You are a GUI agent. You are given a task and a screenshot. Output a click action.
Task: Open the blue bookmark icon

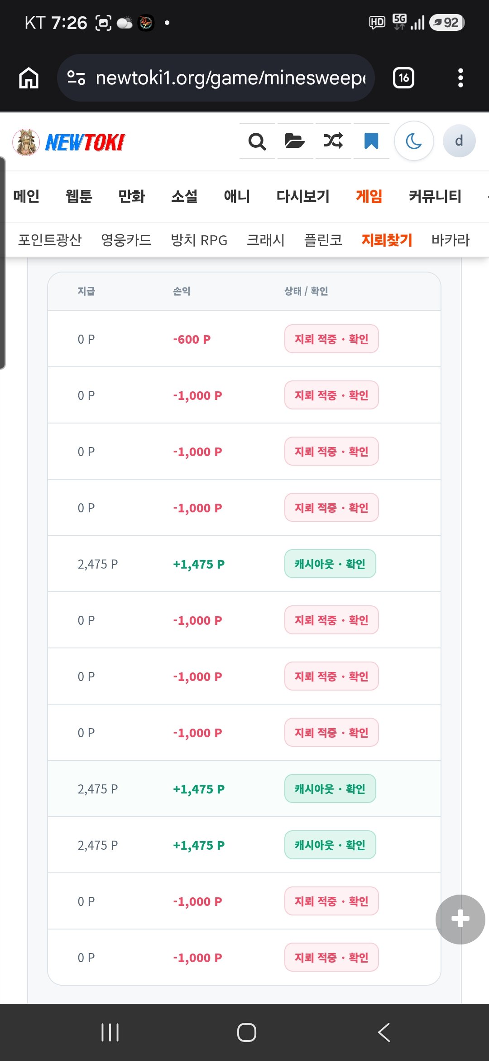point(371,141)
